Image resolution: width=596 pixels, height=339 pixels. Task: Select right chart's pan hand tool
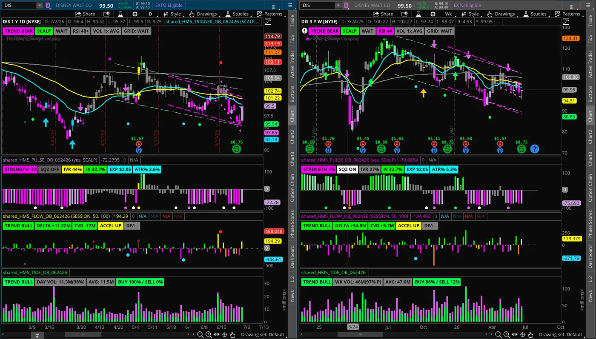click(531, 334)
